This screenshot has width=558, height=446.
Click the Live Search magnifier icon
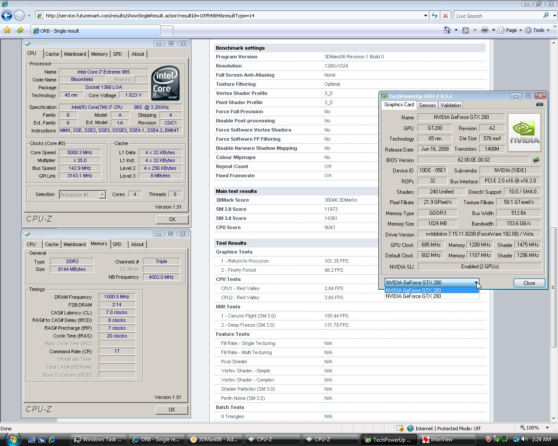[546, 15]
